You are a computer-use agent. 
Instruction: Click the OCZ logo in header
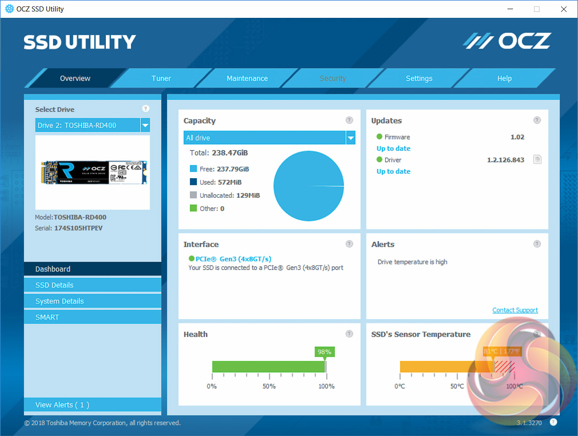coord(507,41)
